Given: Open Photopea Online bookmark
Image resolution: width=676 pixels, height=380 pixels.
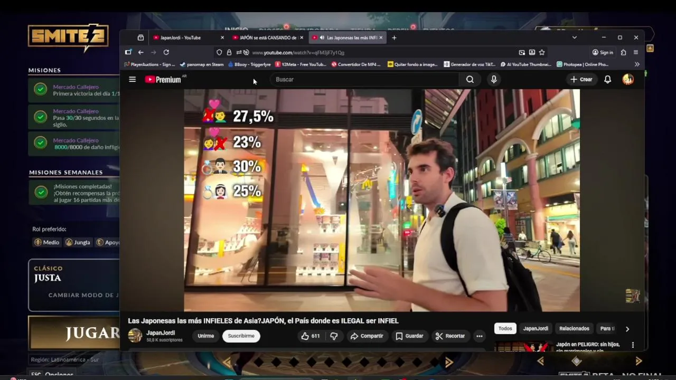Looking at the screenshot, I should 583,64.
